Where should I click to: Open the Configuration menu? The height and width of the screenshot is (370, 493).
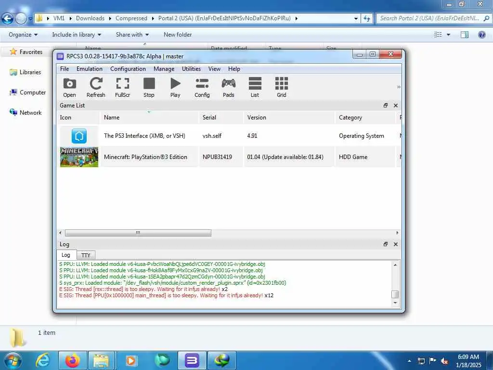(x=128, y=69)
